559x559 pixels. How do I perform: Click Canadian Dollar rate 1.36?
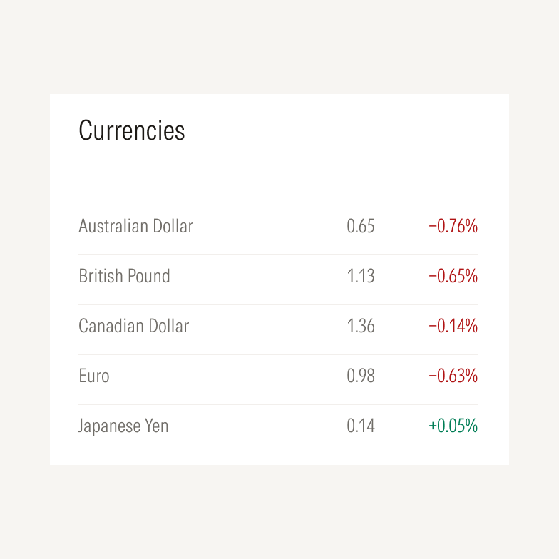click(x=361, y=327)
